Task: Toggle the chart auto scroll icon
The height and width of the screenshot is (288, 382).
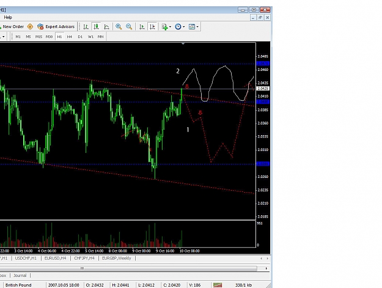Action: 142,26
